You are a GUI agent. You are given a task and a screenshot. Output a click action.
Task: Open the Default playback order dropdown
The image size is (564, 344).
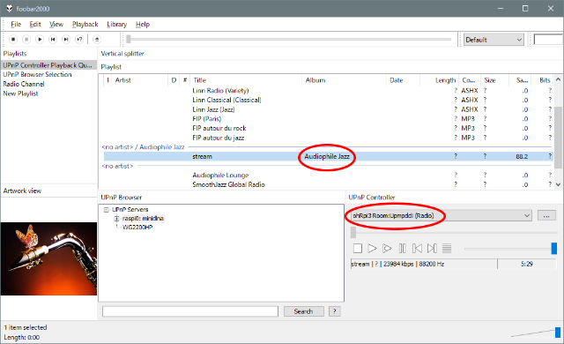(x=493, y=40)
